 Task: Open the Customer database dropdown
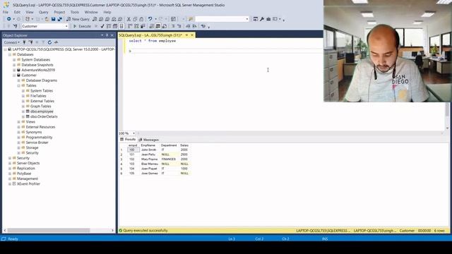(x=66, y=26)
